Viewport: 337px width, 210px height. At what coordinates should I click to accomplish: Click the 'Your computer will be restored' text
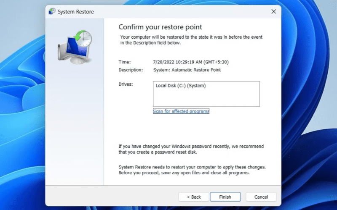(191, 40)
